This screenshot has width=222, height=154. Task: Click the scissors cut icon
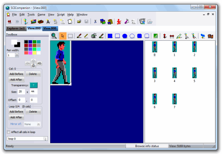(x=95, y=22)
